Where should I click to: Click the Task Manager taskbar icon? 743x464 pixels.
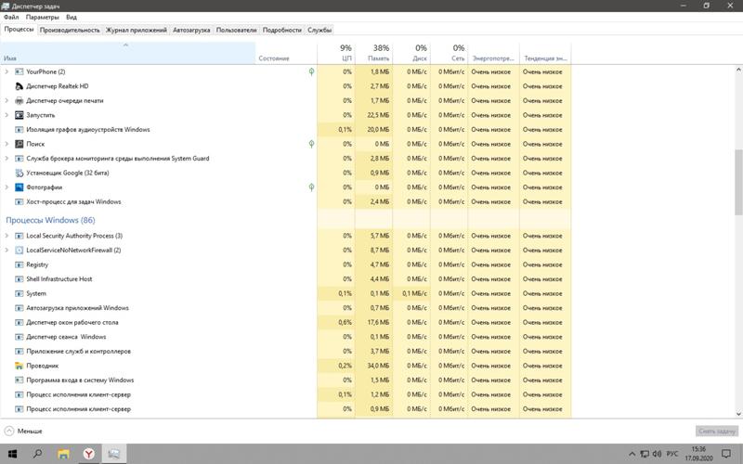[113, 454]
